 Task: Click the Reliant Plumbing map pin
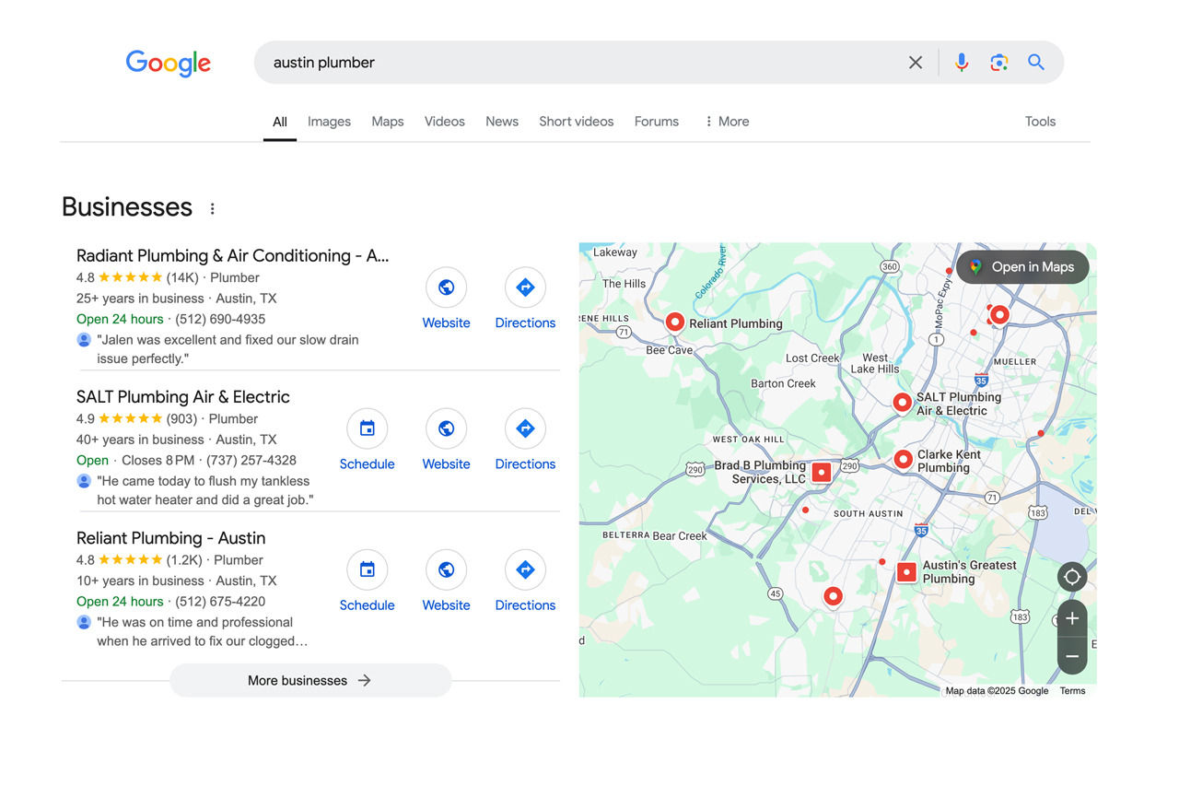click(675, 322)
